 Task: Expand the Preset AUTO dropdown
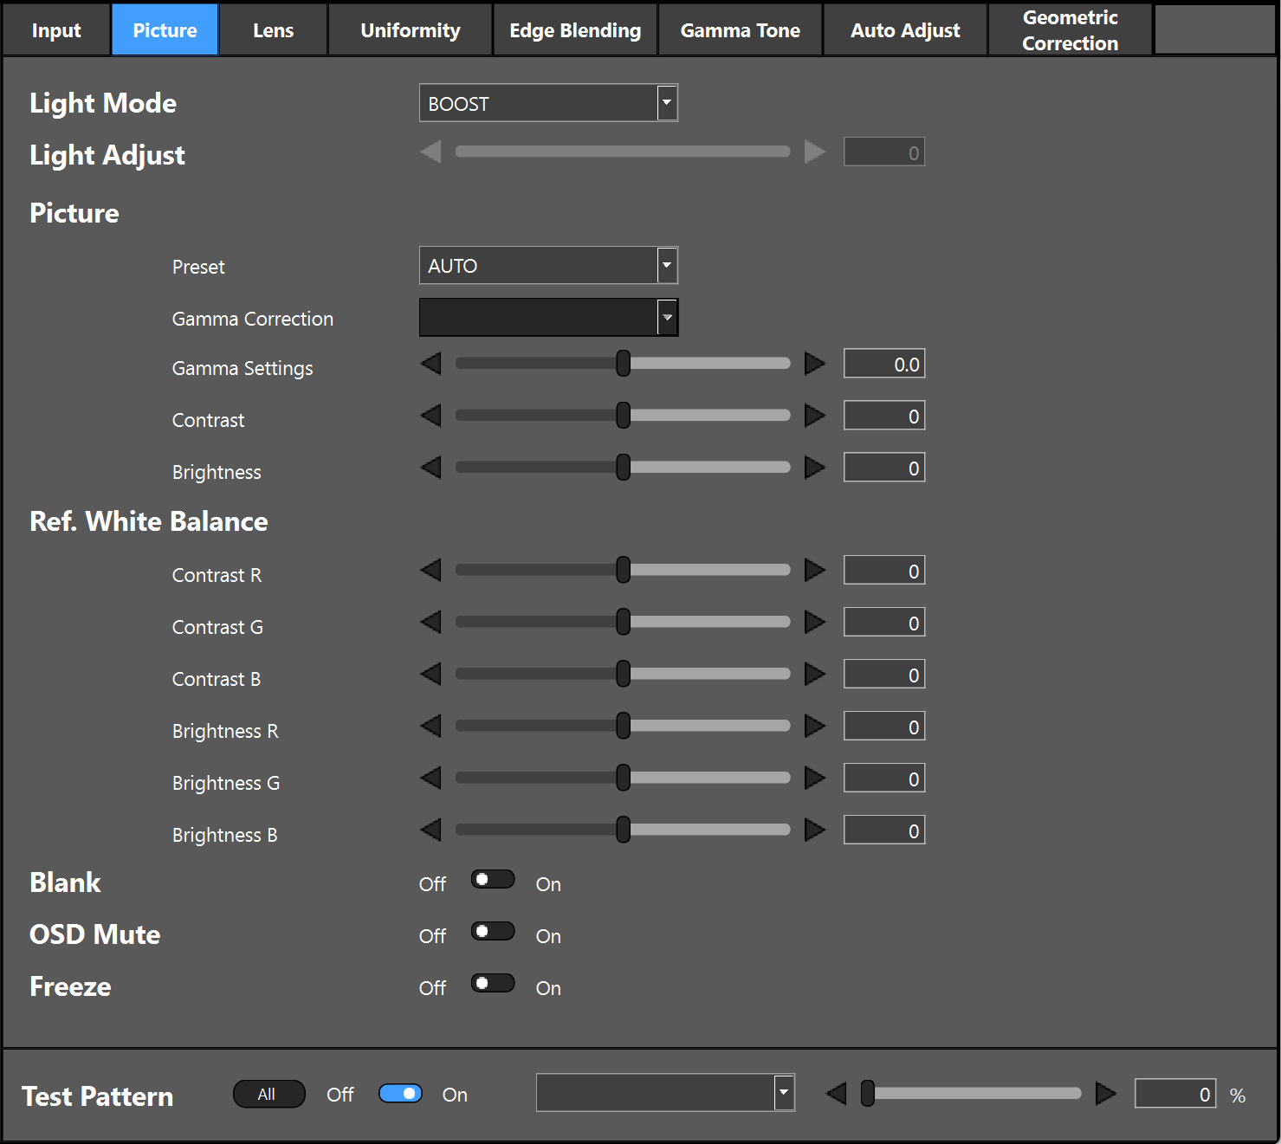[x=548, y=266]
